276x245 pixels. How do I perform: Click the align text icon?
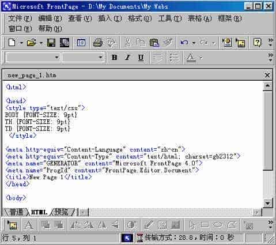tap(157, 57)
